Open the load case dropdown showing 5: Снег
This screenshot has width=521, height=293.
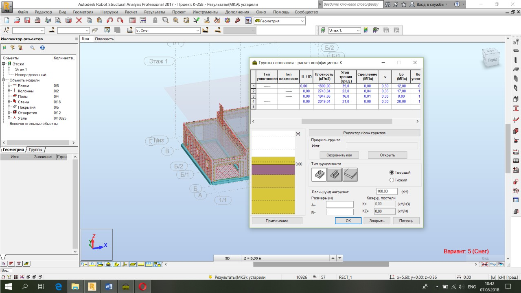click(198, 31)
